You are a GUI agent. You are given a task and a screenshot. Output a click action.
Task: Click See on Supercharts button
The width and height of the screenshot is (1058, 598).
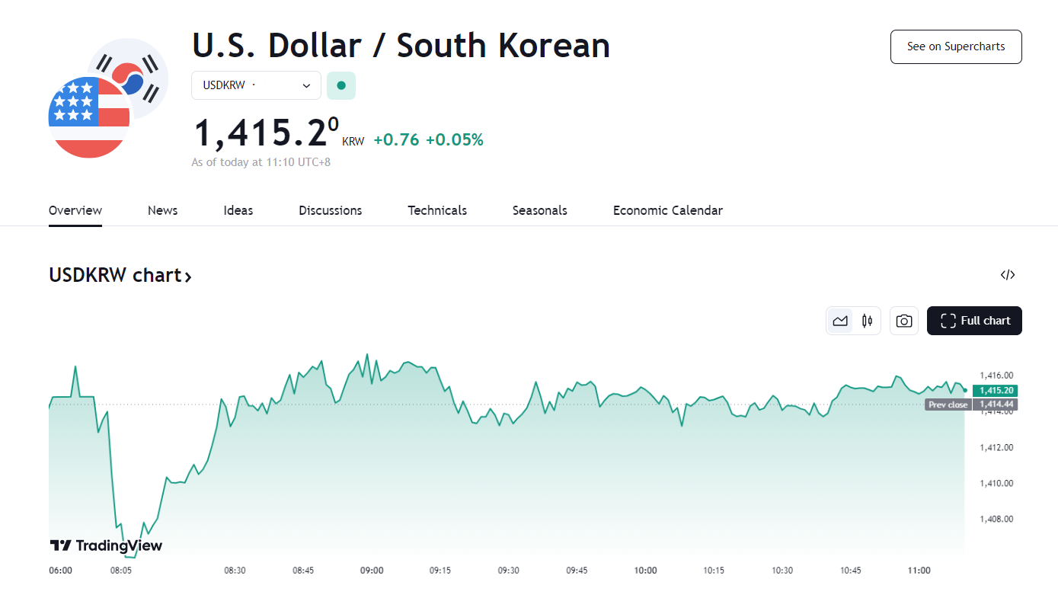pyautogui.click(x=955, y=46)
